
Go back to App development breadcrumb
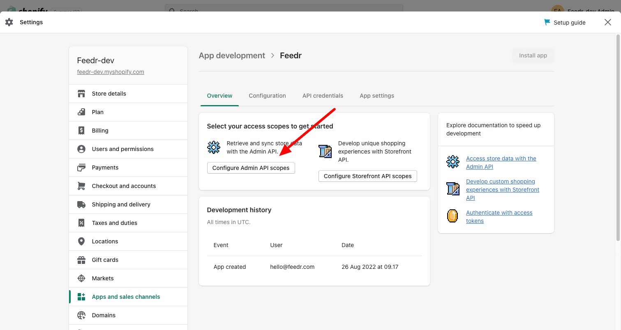coord(232,55)
